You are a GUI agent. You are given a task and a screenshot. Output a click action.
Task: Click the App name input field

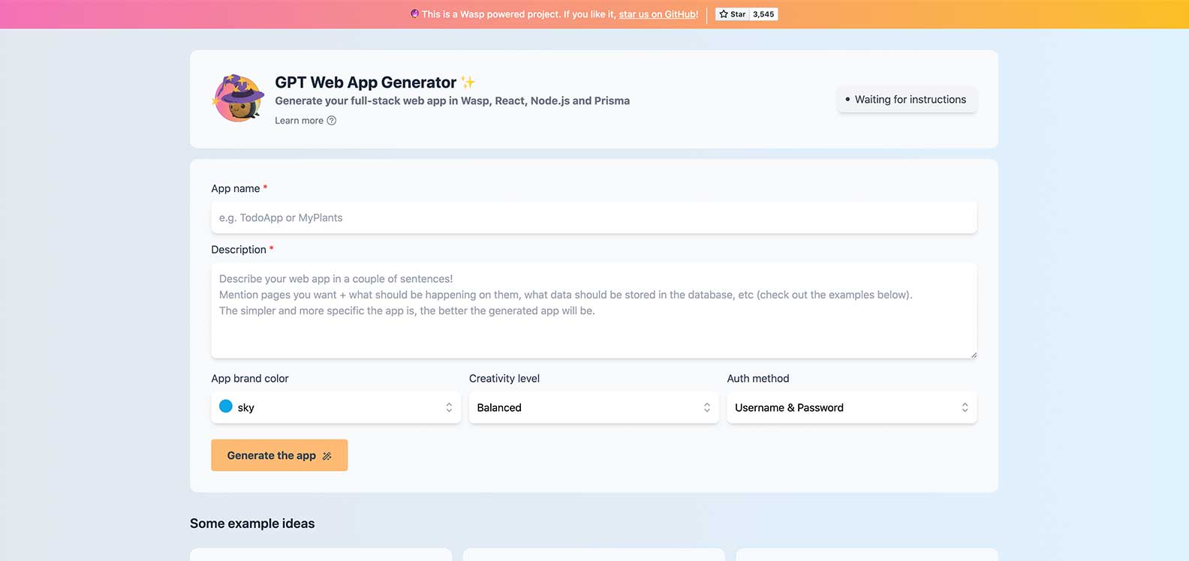point(594,217)
